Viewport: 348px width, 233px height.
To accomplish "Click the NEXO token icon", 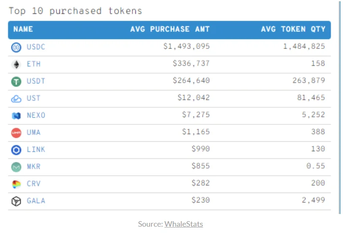I will (x=16, y=116).
